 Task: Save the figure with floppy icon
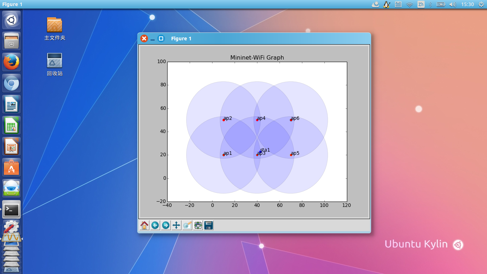pyautogui.click(x=209, y=225)
